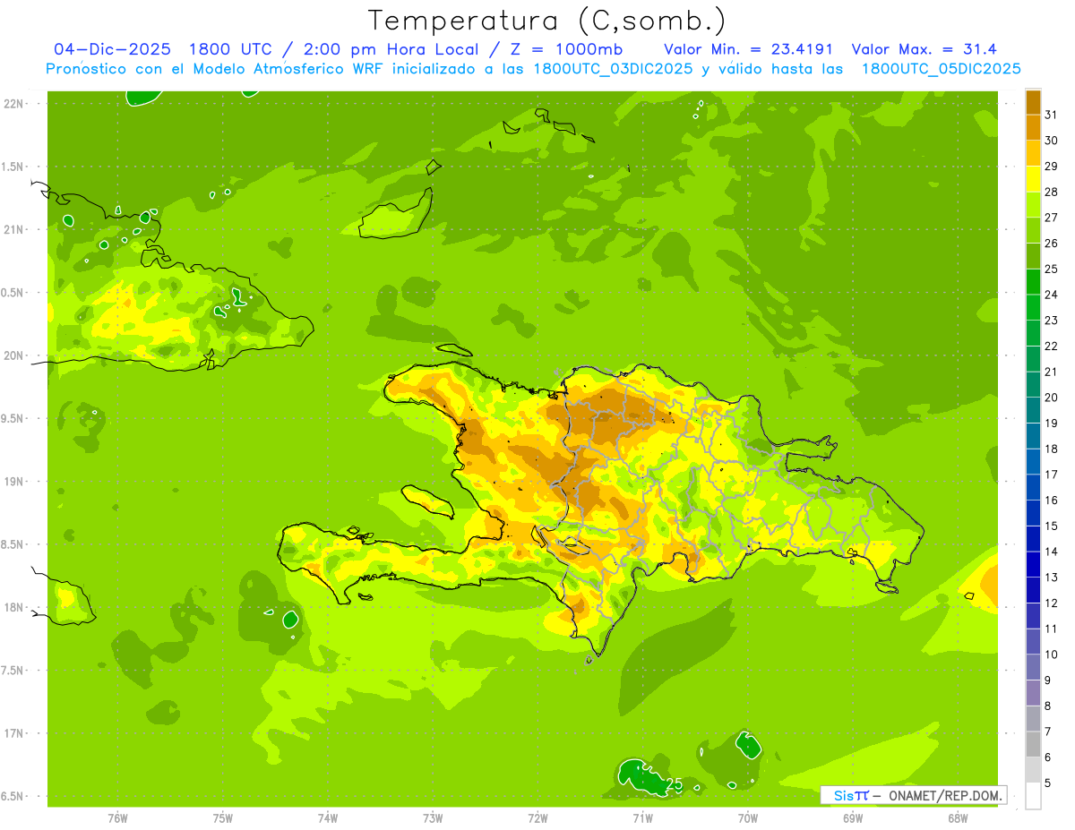Screen dimensions: 1075x830
Task: Click the "SisPI – ONAMET/REP.DOM." credit label
Action: tap(913, 795)
